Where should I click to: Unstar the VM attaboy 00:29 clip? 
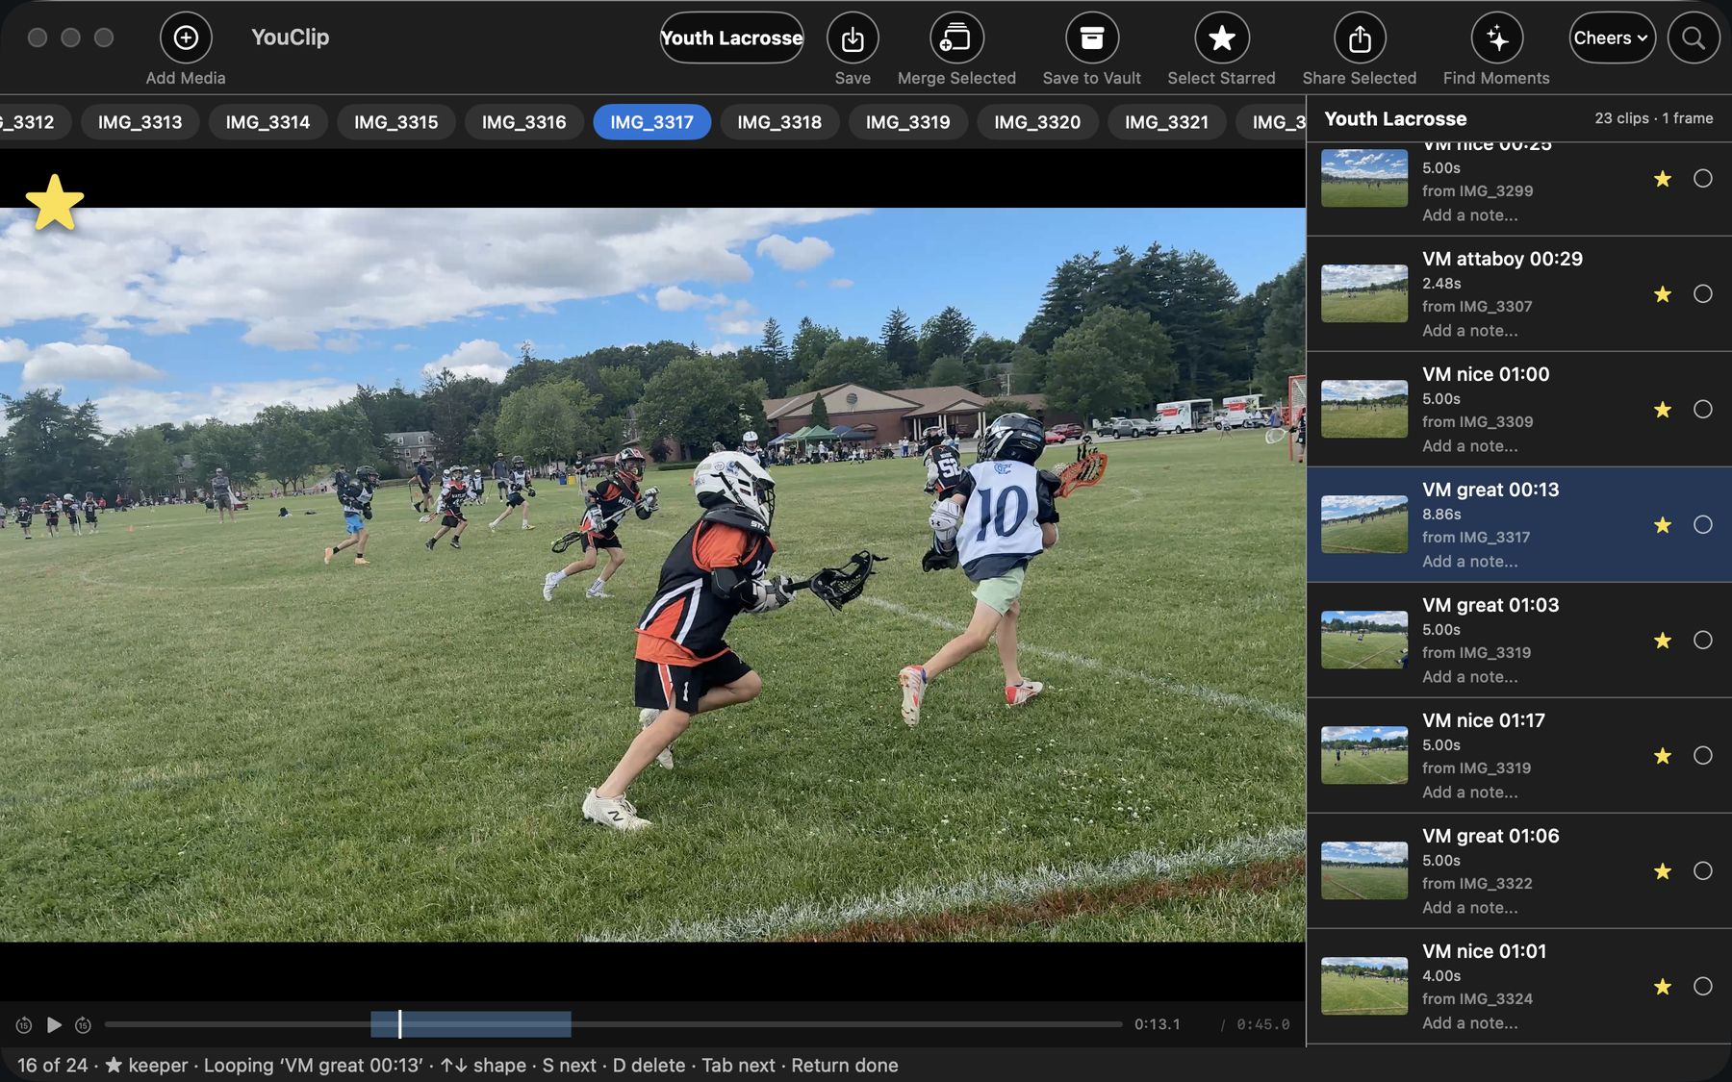1663,294
